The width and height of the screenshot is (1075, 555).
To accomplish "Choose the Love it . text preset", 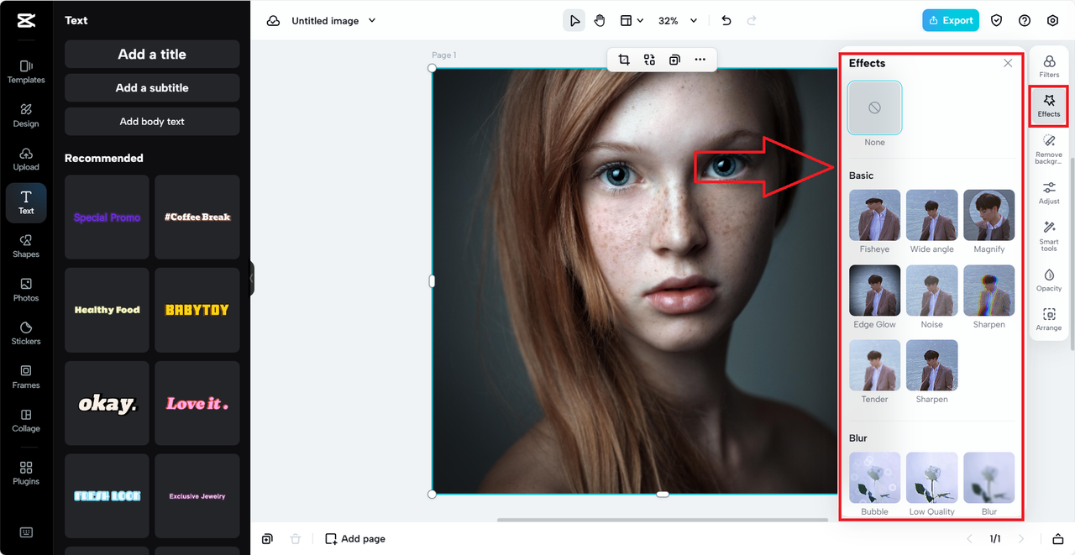I will [x=197, y=403].
